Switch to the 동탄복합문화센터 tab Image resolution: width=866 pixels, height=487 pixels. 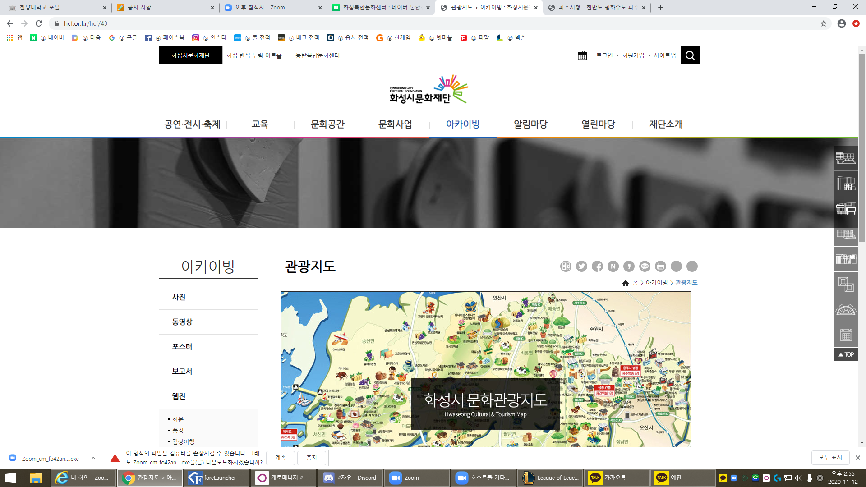coord(318,55)
